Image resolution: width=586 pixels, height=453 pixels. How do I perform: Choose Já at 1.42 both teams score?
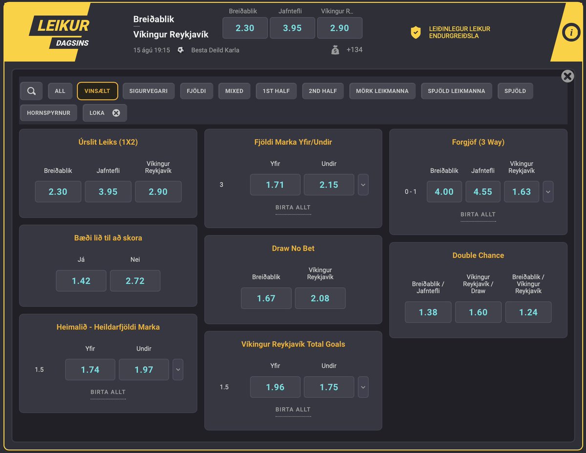pyautogui.click(x=81, y=281)
